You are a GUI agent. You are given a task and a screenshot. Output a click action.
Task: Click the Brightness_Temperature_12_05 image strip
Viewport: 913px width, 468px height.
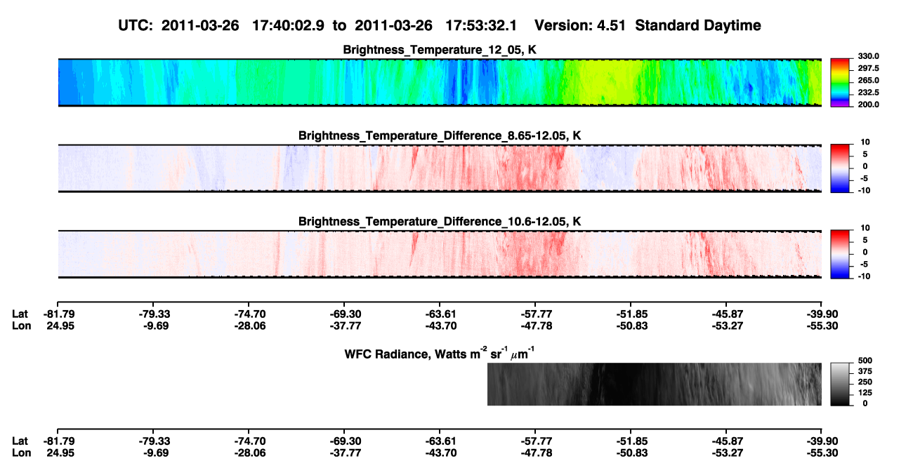(x=439, y=82)
